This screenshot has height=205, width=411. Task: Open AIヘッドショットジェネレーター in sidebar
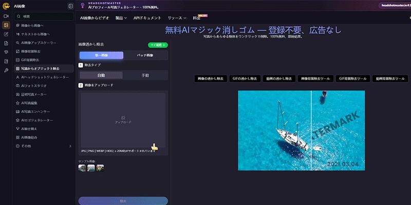[x=44, y=77]
